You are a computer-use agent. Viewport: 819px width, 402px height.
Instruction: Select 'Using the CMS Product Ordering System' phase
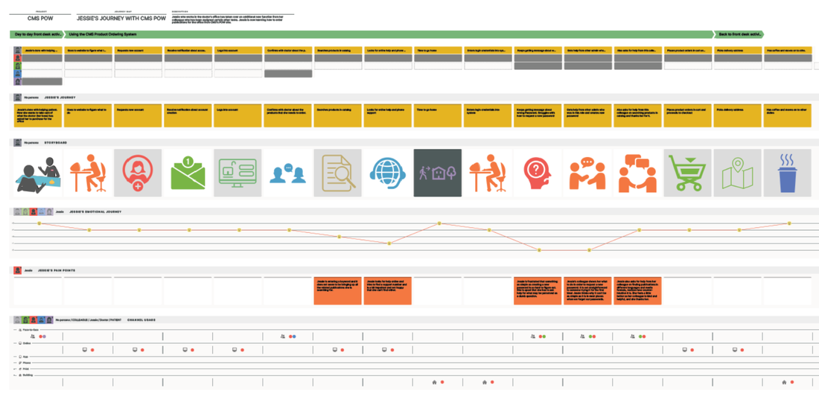tap(390, 34)
